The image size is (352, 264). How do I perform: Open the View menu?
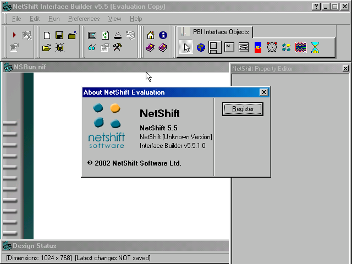tap(114, 19)
